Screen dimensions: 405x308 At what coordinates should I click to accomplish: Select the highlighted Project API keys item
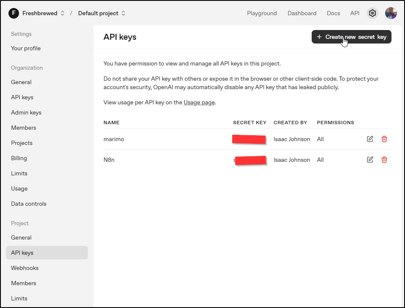coord(47,253)
